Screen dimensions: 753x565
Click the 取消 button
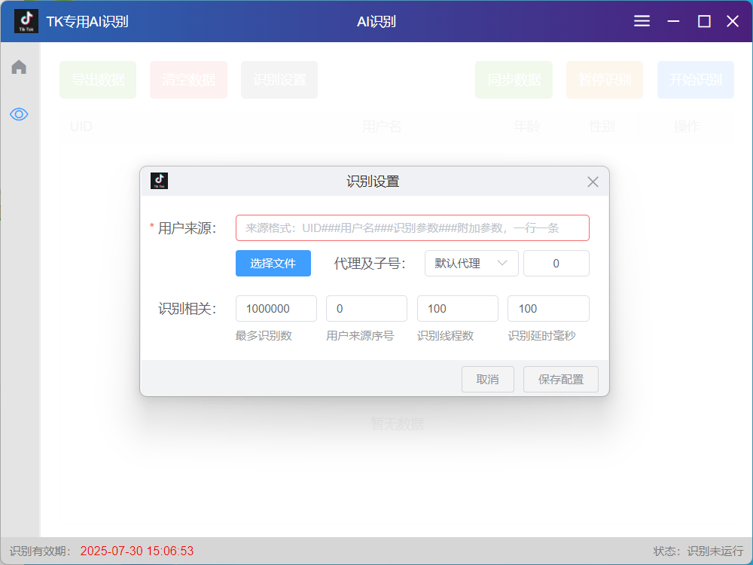(488, 380)
